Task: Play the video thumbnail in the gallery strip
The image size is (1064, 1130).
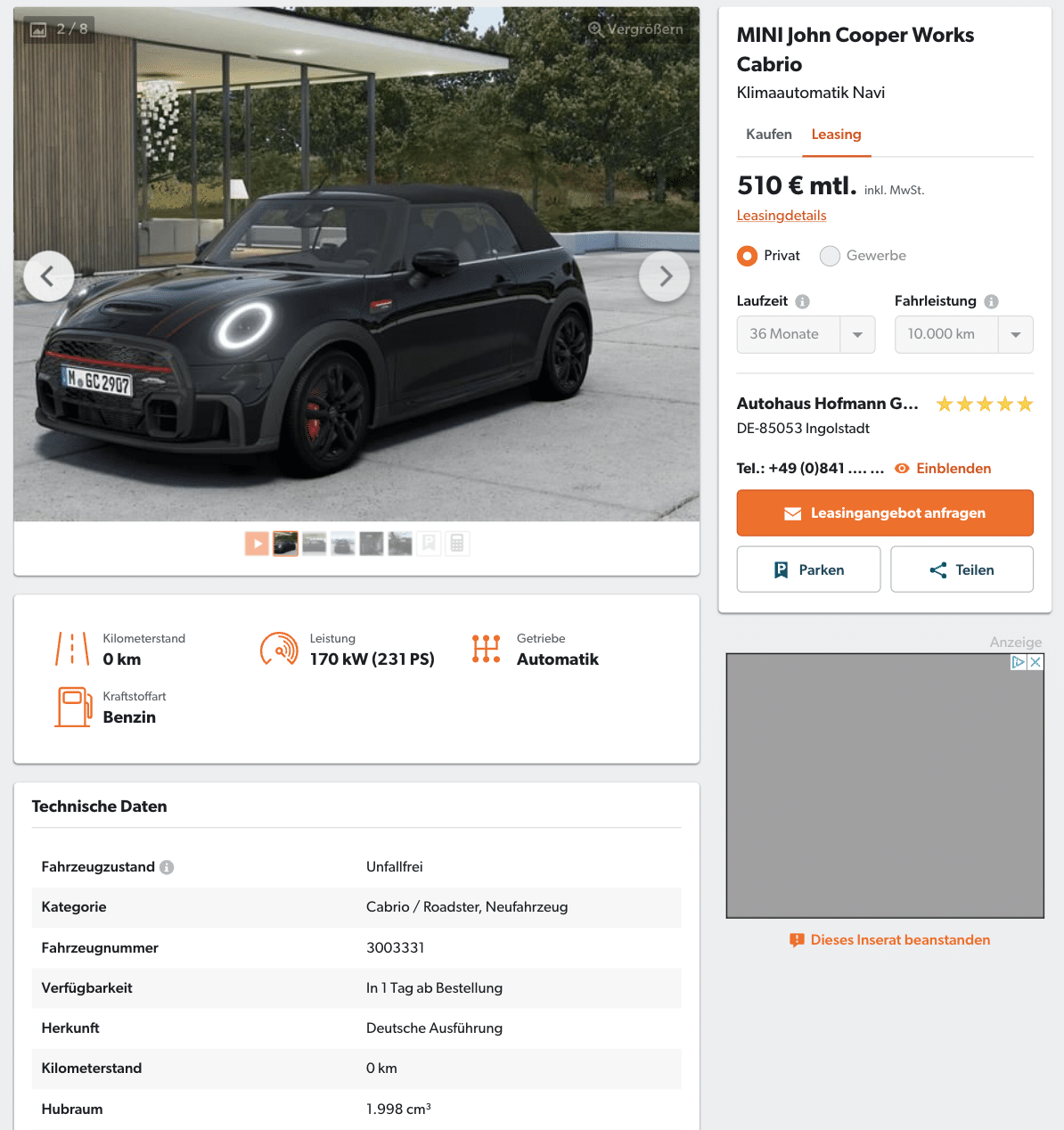Action: (257, 544)
